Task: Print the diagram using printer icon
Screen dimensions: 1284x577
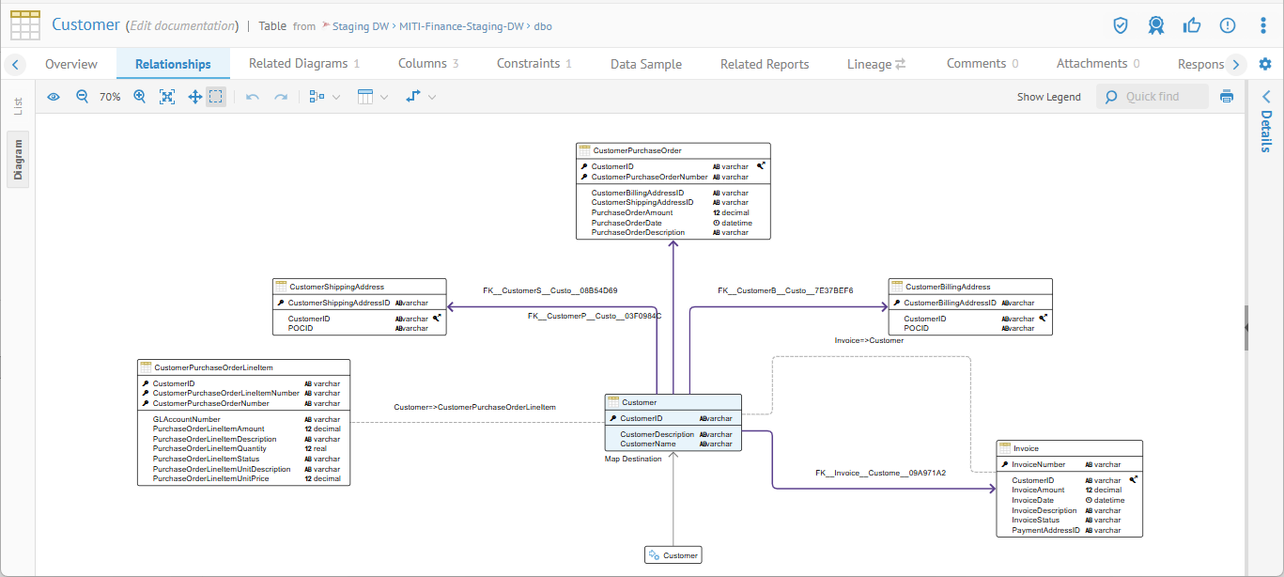Action: tap(1226, 97)
